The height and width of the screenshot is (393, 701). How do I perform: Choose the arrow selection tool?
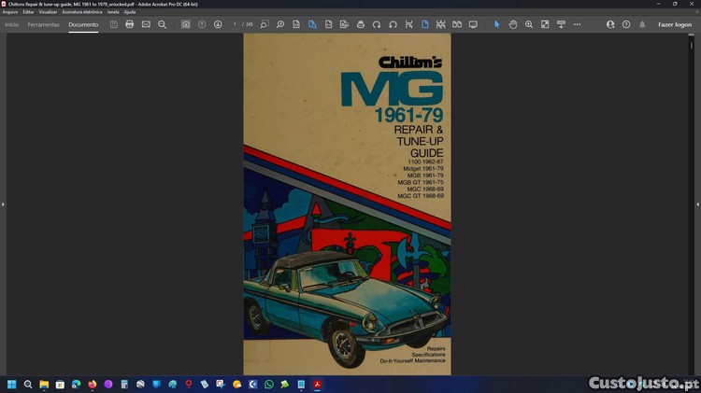(x=496, y=24)
